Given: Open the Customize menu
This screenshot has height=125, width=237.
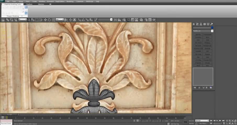Looking at the screenshot, I should [80, 1].
